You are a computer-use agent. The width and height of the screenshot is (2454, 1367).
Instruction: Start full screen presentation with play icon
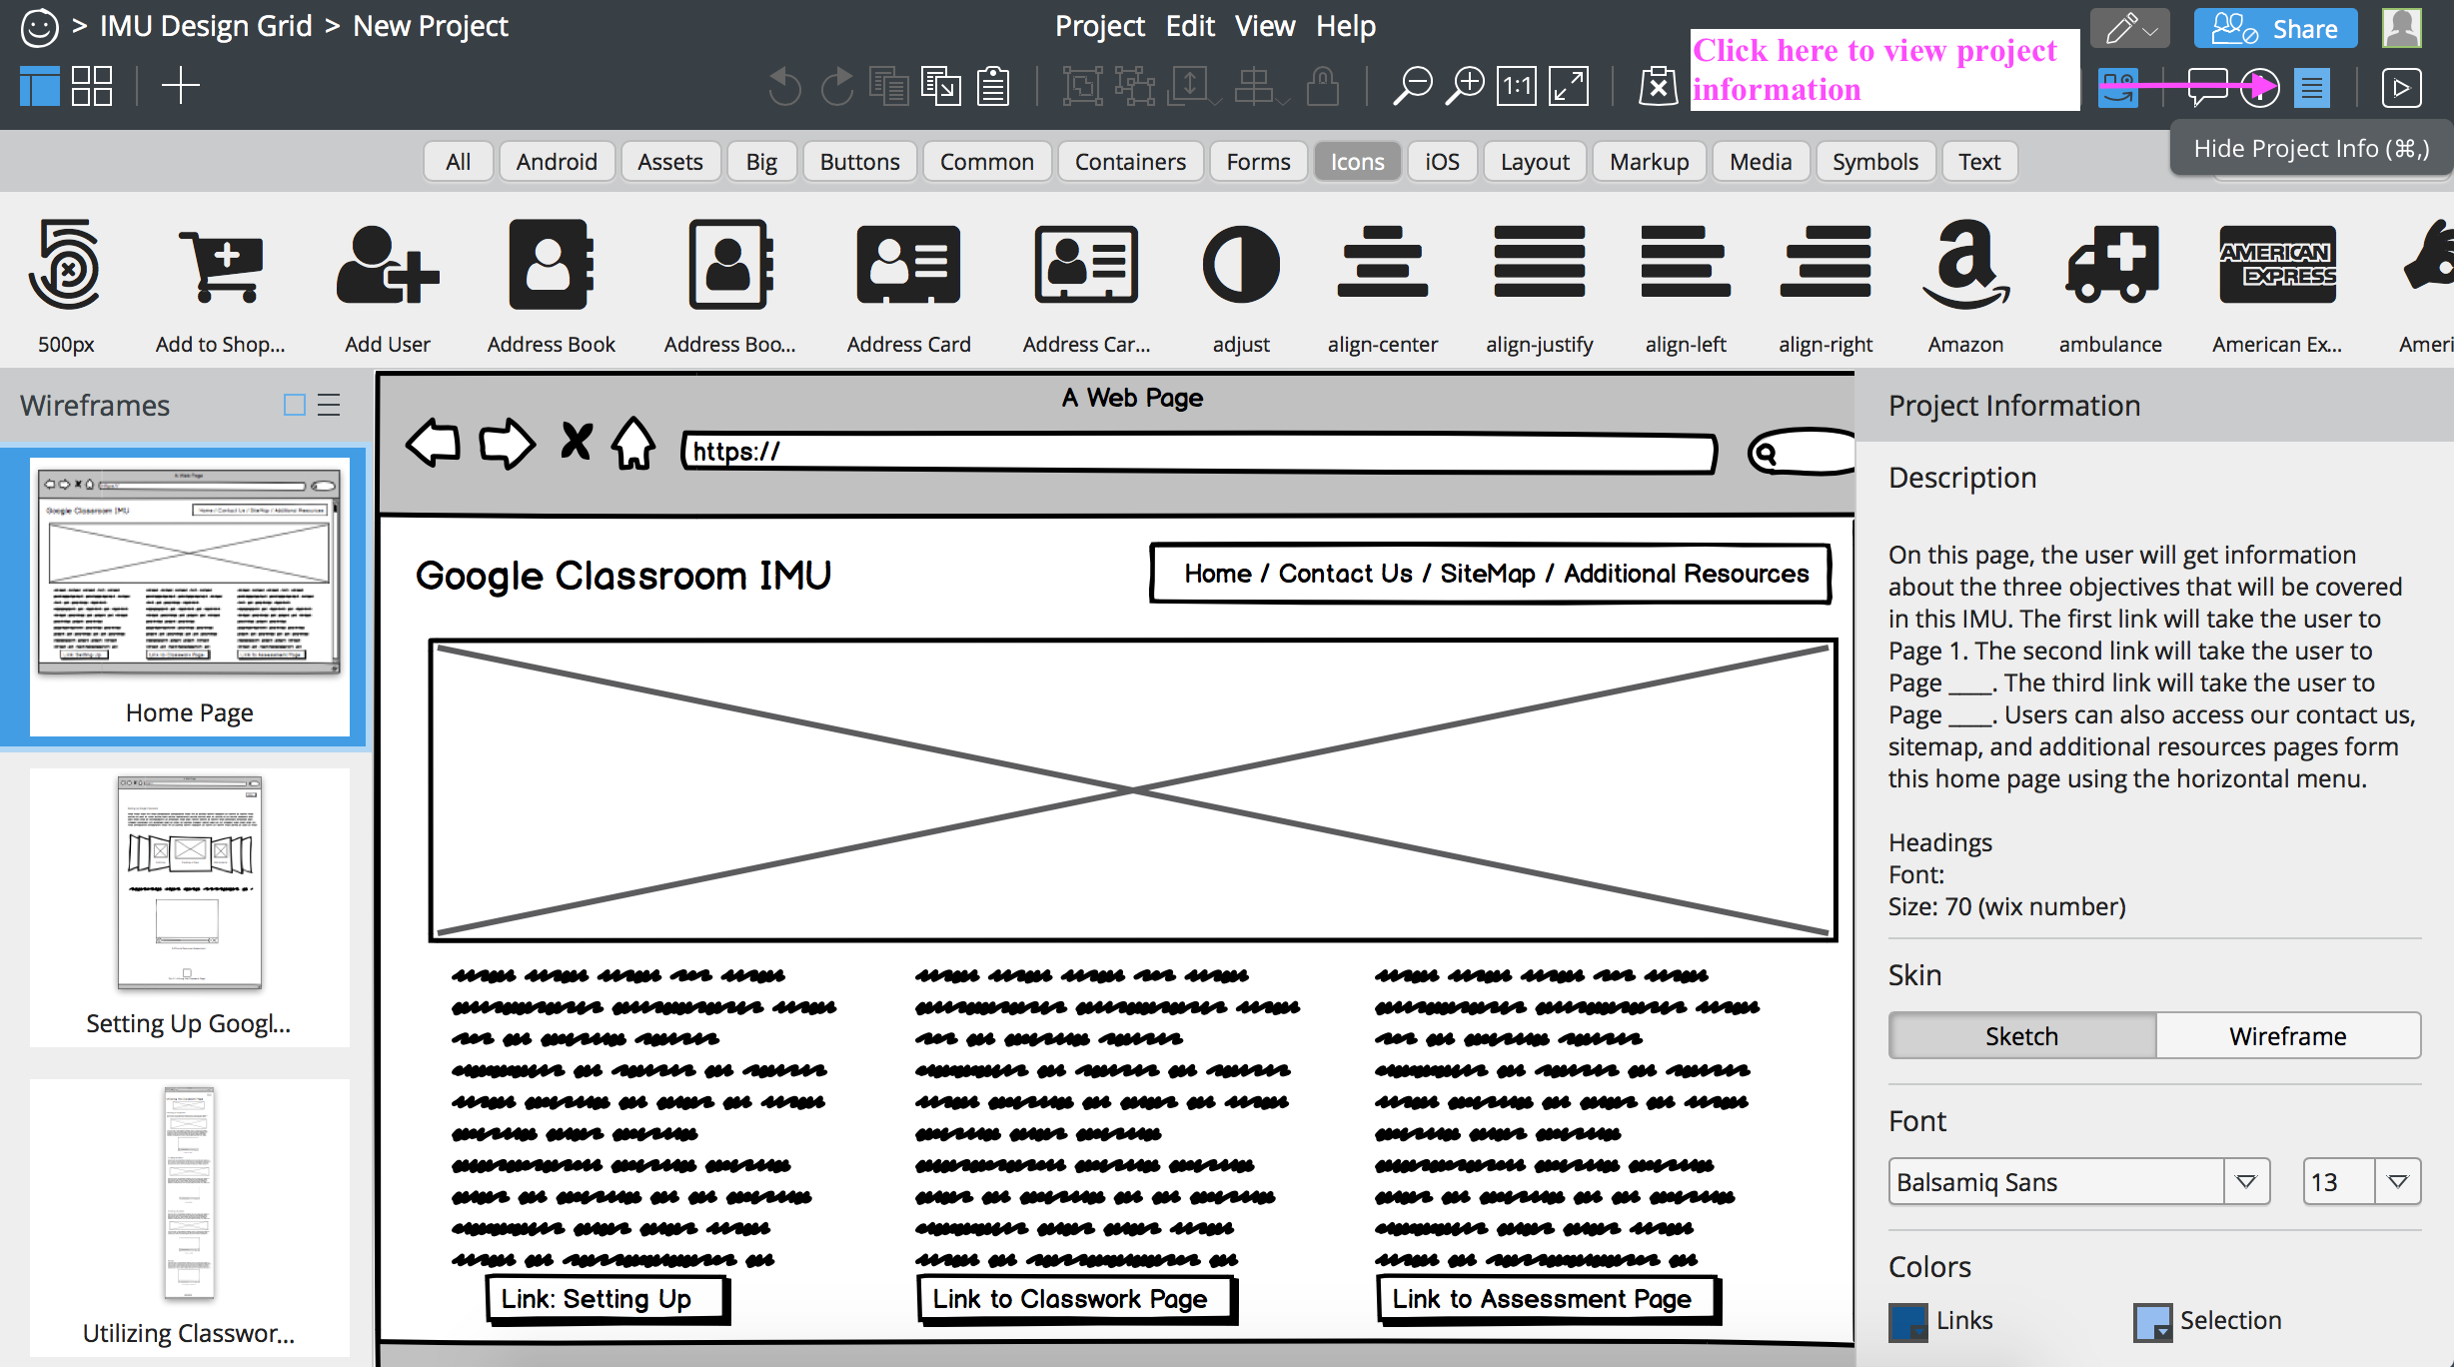click(x=2402, y=88)
